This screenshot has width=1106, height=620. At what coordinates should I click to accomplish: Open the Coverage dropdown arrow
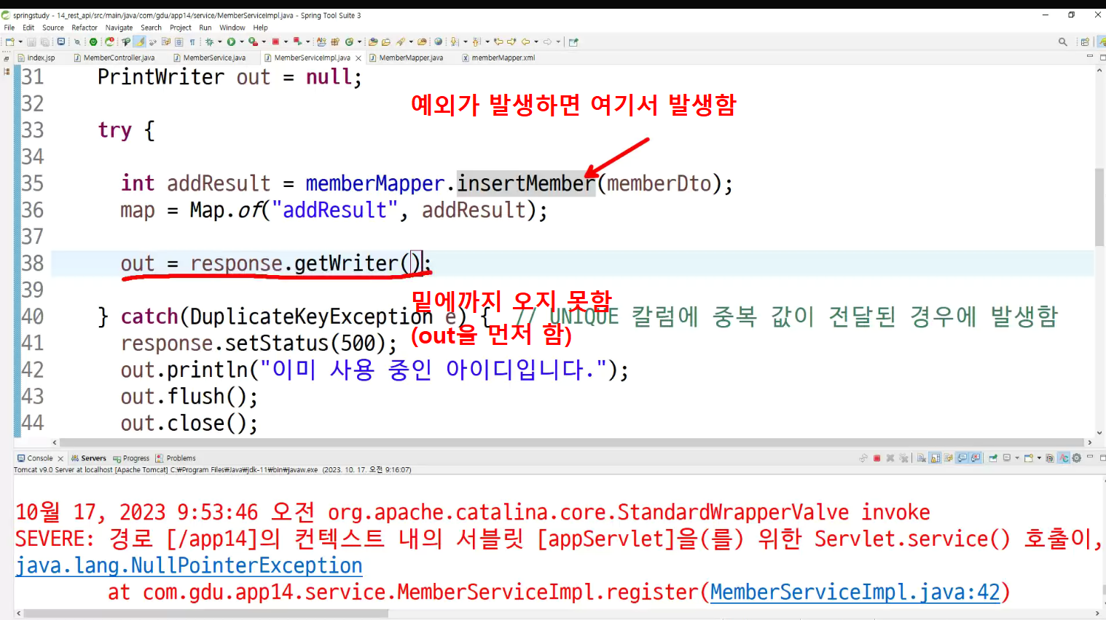pyautogui.click(x=264, y=42)
